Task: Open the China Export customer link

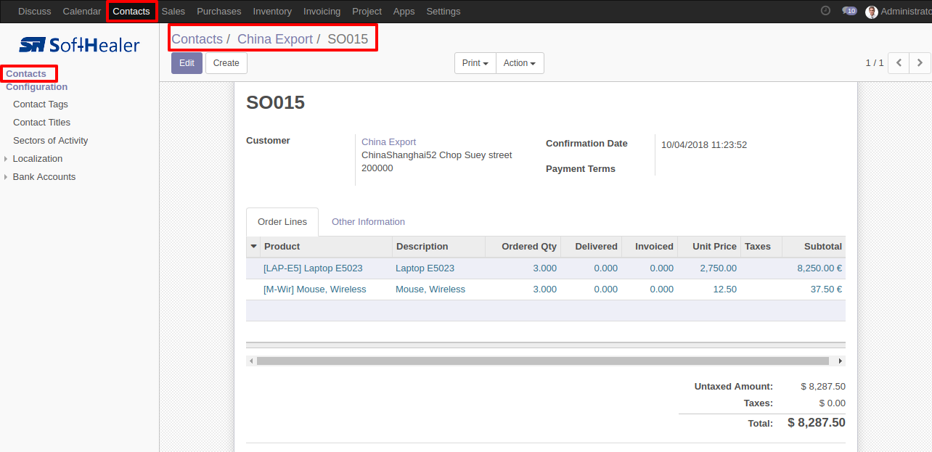Action: click(x=388, y=142)
